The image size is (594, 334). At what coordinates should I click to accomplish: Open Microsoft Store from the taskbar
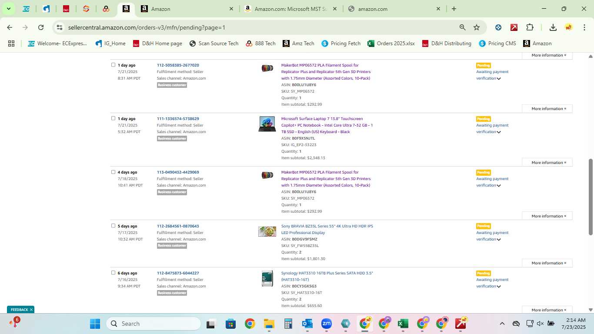tap(230, 324)
